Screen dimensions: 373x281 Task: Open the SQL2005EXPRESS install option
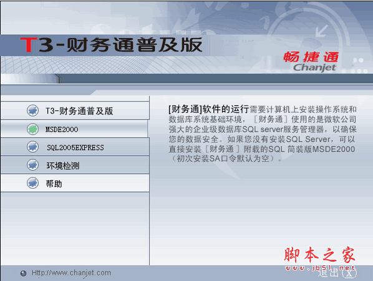pos(75,147)
